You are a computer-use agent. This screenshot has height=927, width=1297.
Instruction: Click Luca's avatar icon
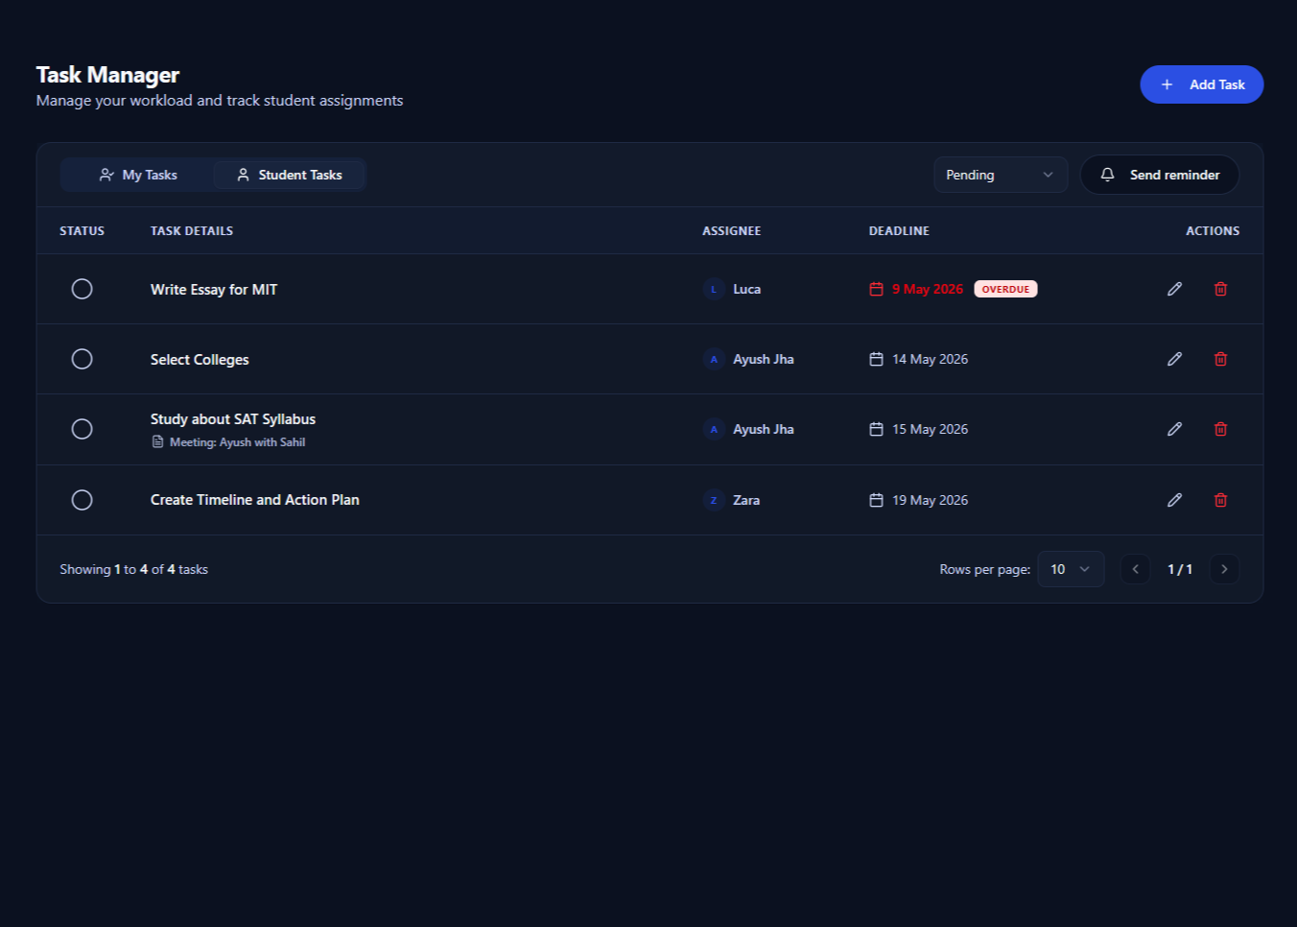coord(714,289)
